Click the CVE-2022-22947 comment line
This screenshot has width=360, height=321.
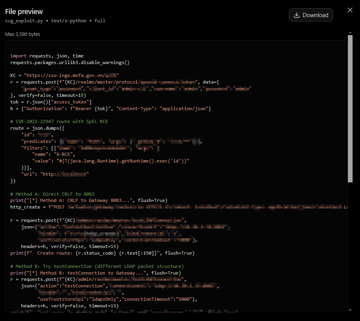point(59,121)
